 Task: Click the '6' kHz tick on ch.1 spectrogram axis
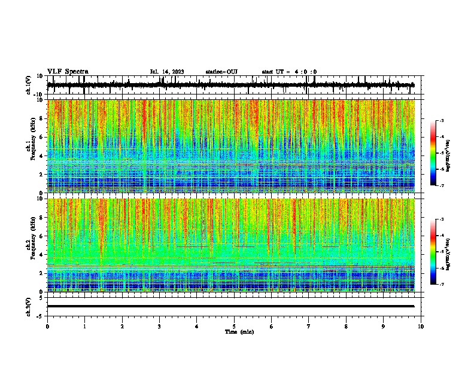[41, 137]
